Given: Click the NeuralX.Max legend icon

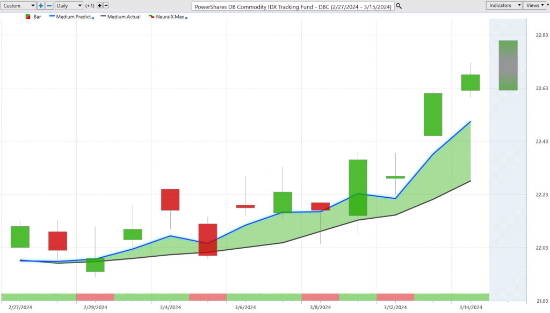Looking at the screenshot, I should [151, 17].
